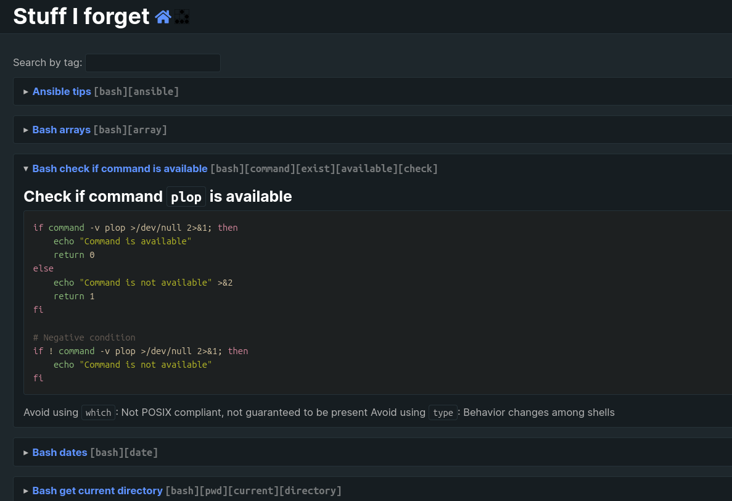Click the Stuff I forget heading
This screenshot has width=732, height=501.
tap(81, 16)
